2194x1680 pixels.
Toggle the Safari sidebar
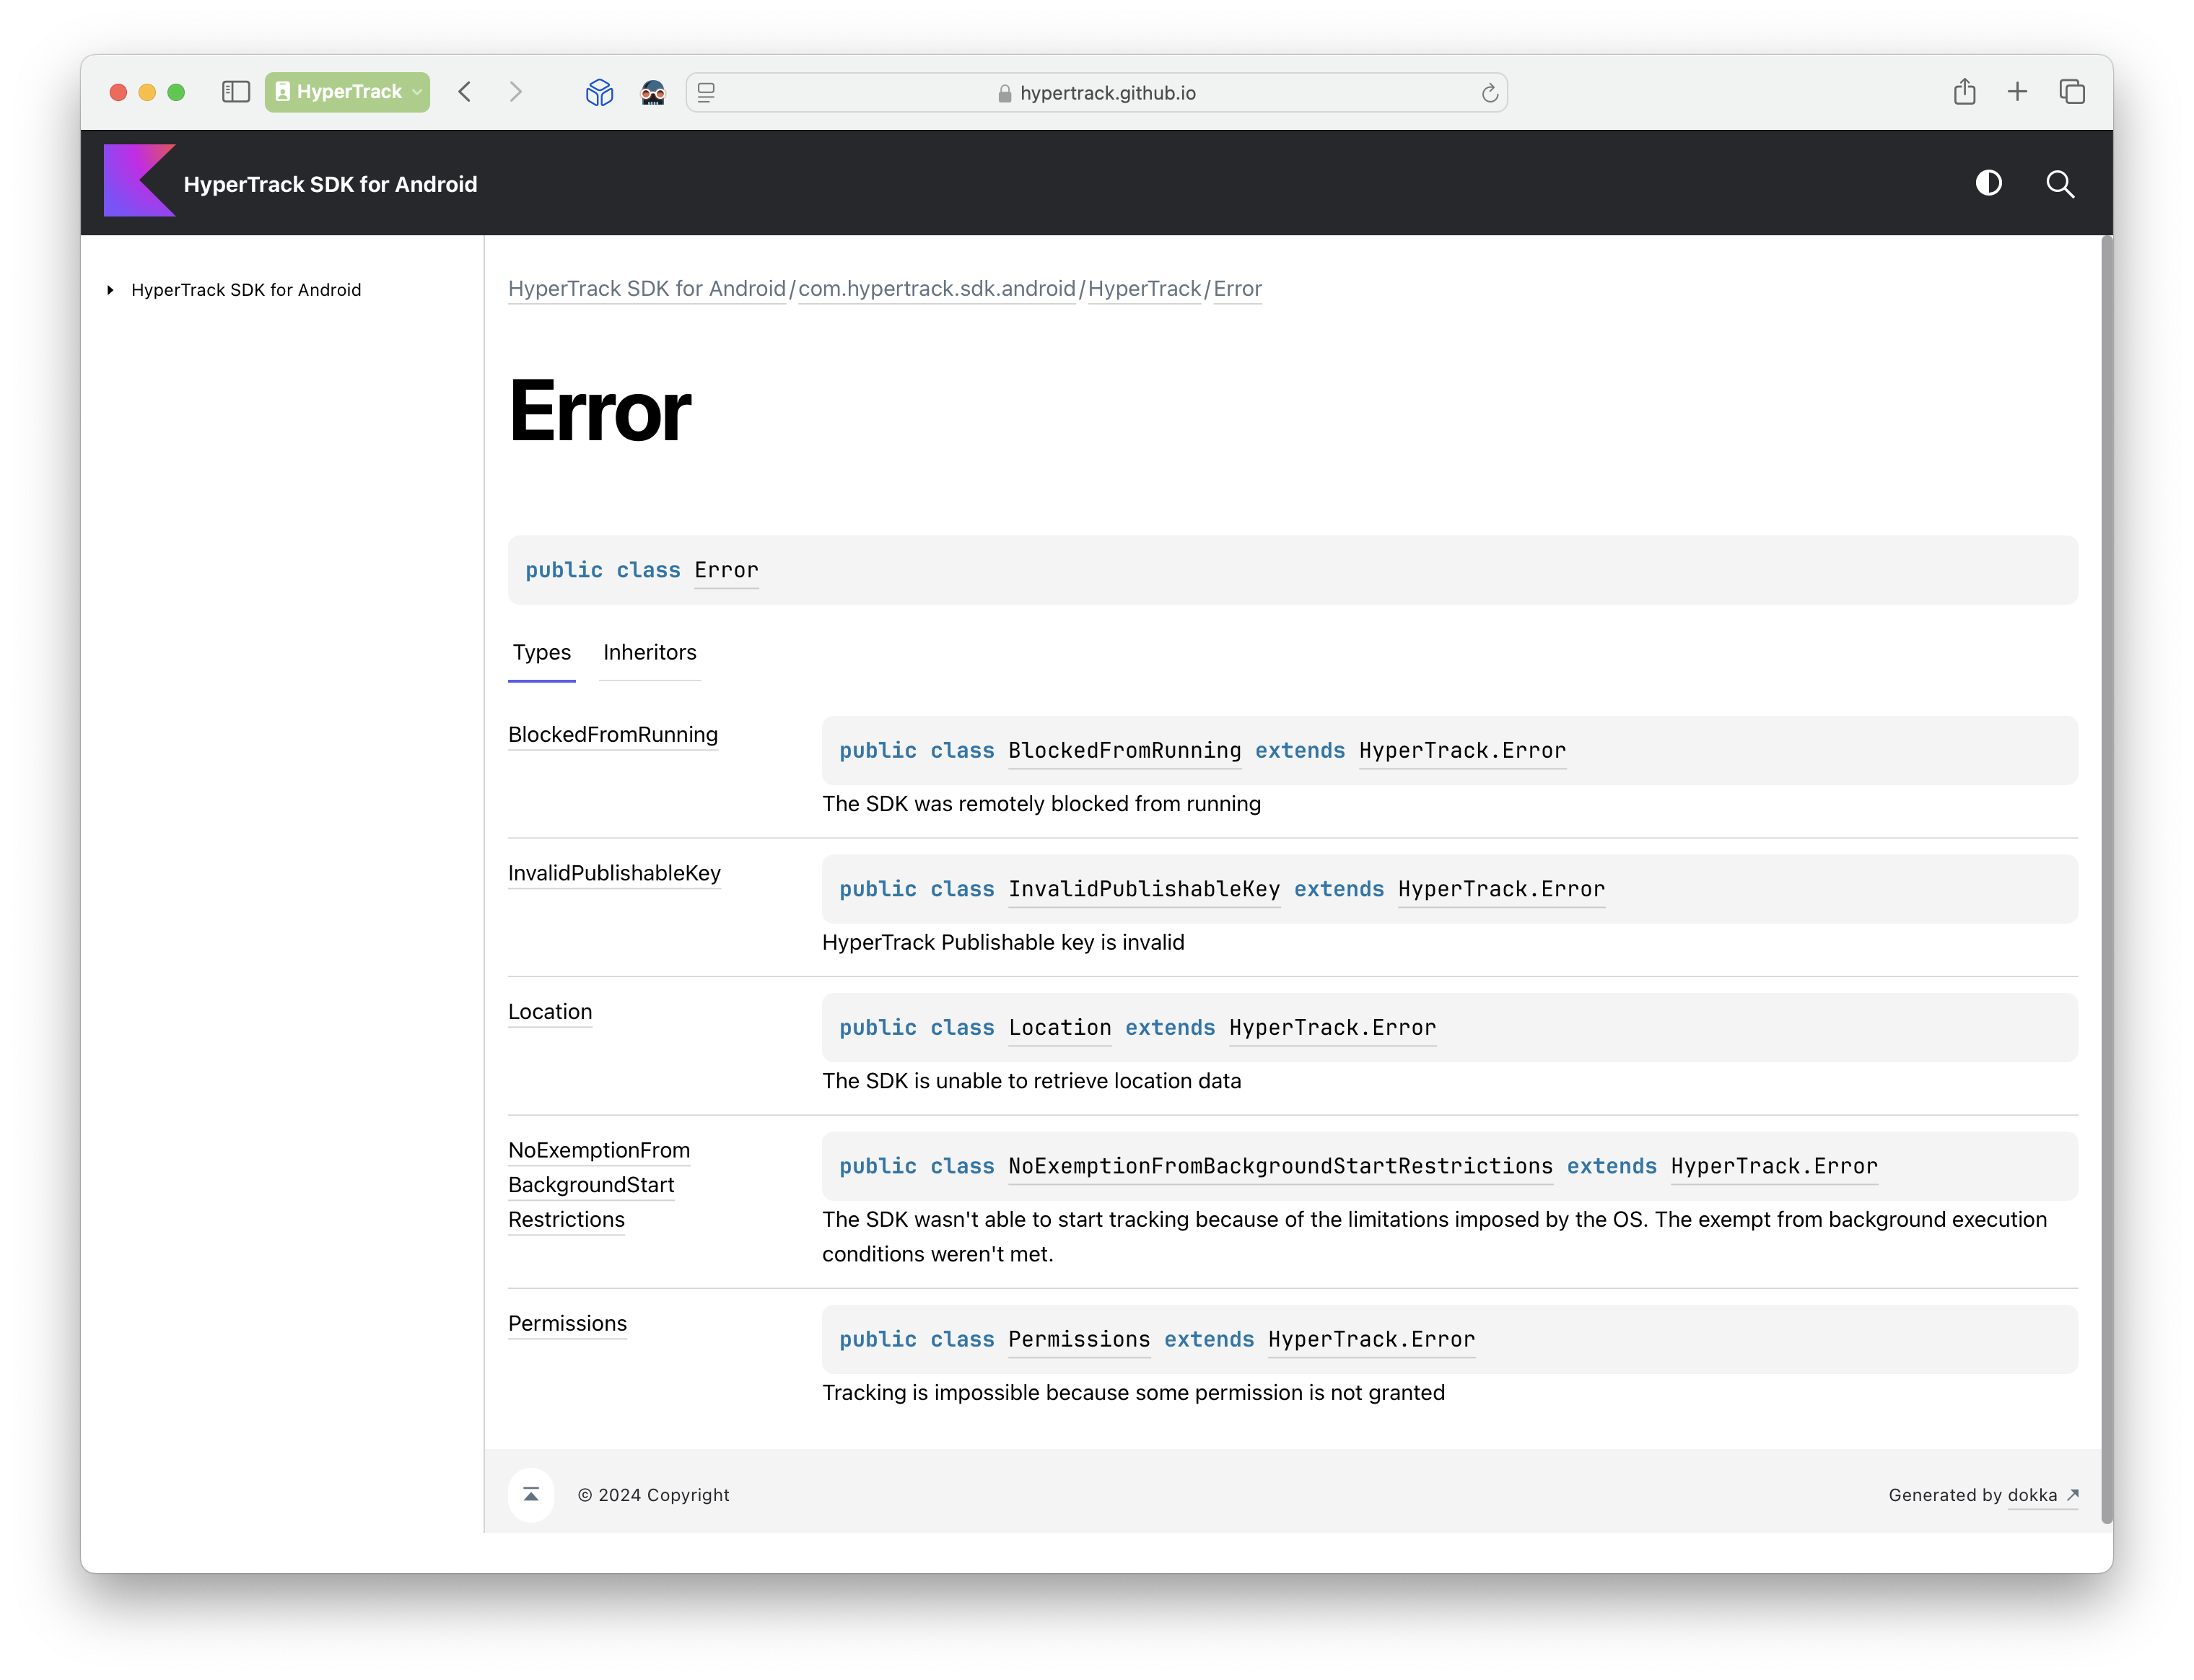(235, 92)
